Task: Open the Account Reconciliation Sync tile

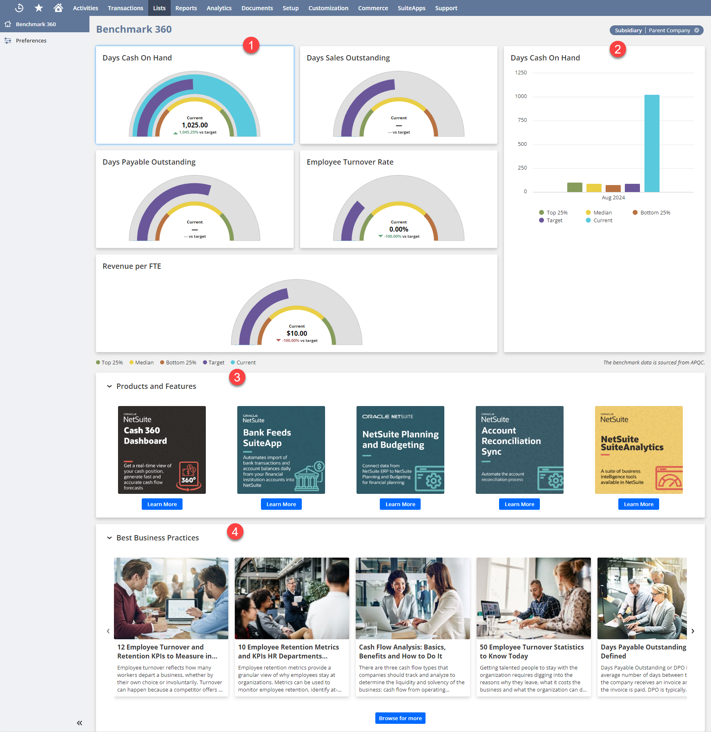Action: tap(519, 450)
